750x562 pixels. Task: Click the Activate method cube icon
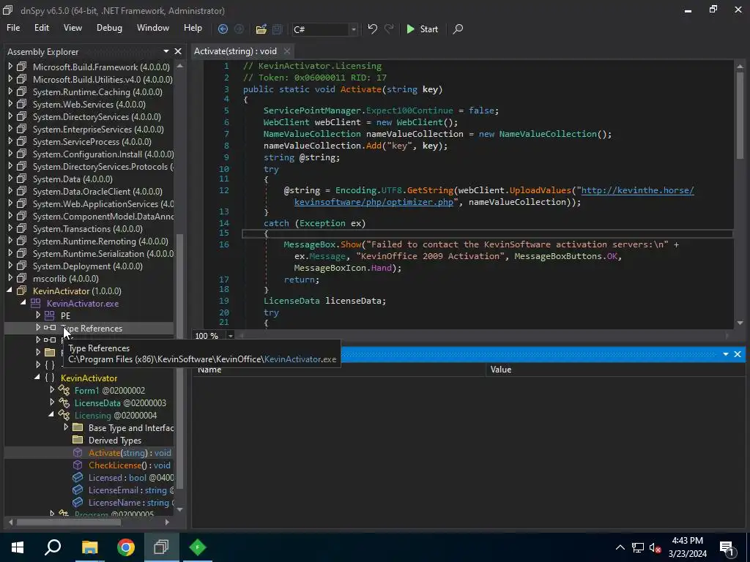78,452
